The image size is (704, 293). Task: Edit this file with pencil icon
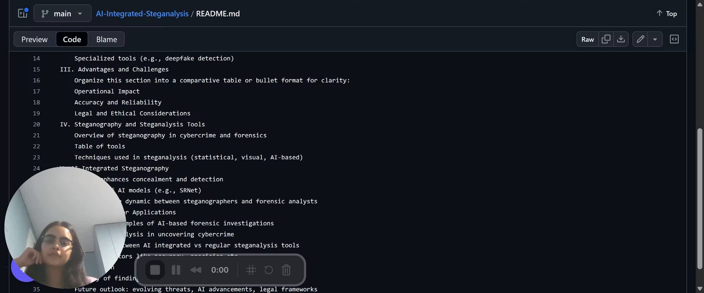(640, 39)
